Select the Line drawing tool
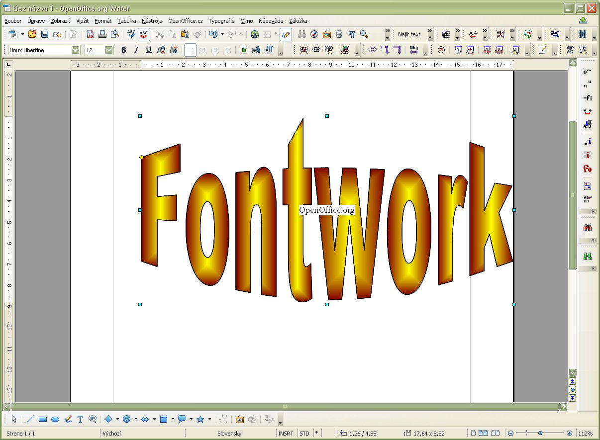 pyautogui.click(x=30, y=419)
